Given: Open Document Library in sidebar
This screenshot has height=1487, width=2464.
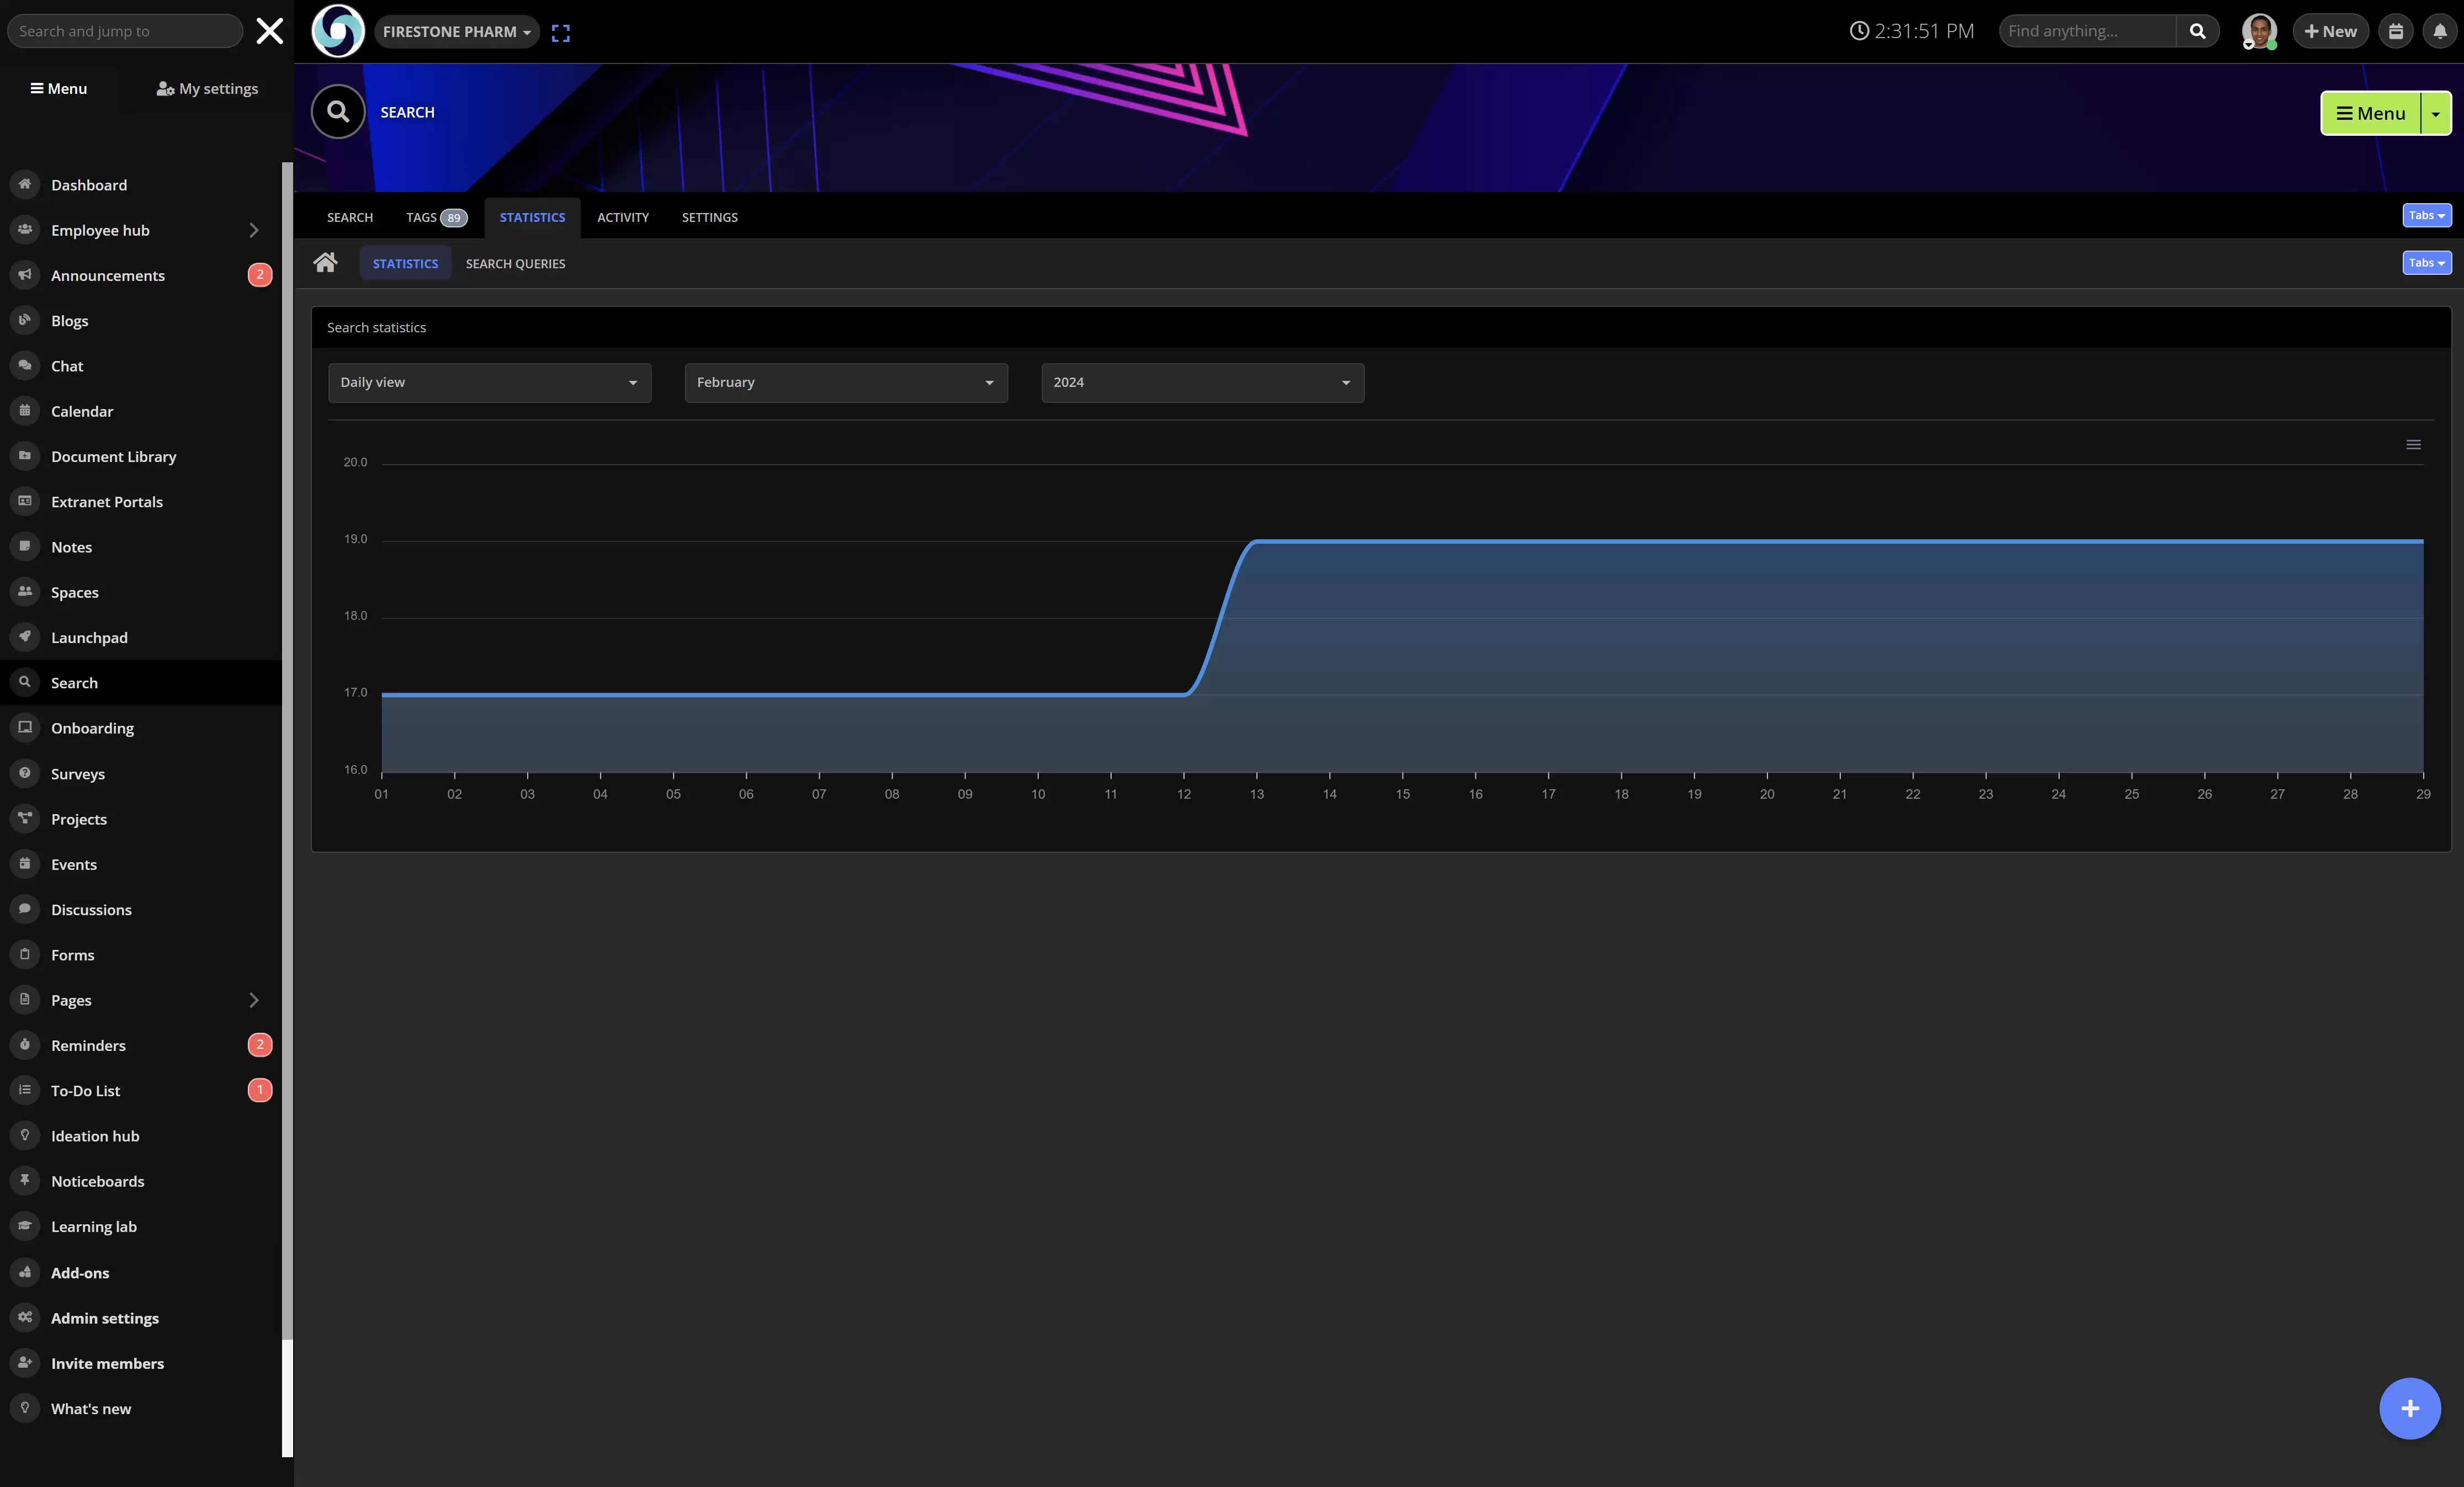Looking at the screenshot, I should (113, 456).
